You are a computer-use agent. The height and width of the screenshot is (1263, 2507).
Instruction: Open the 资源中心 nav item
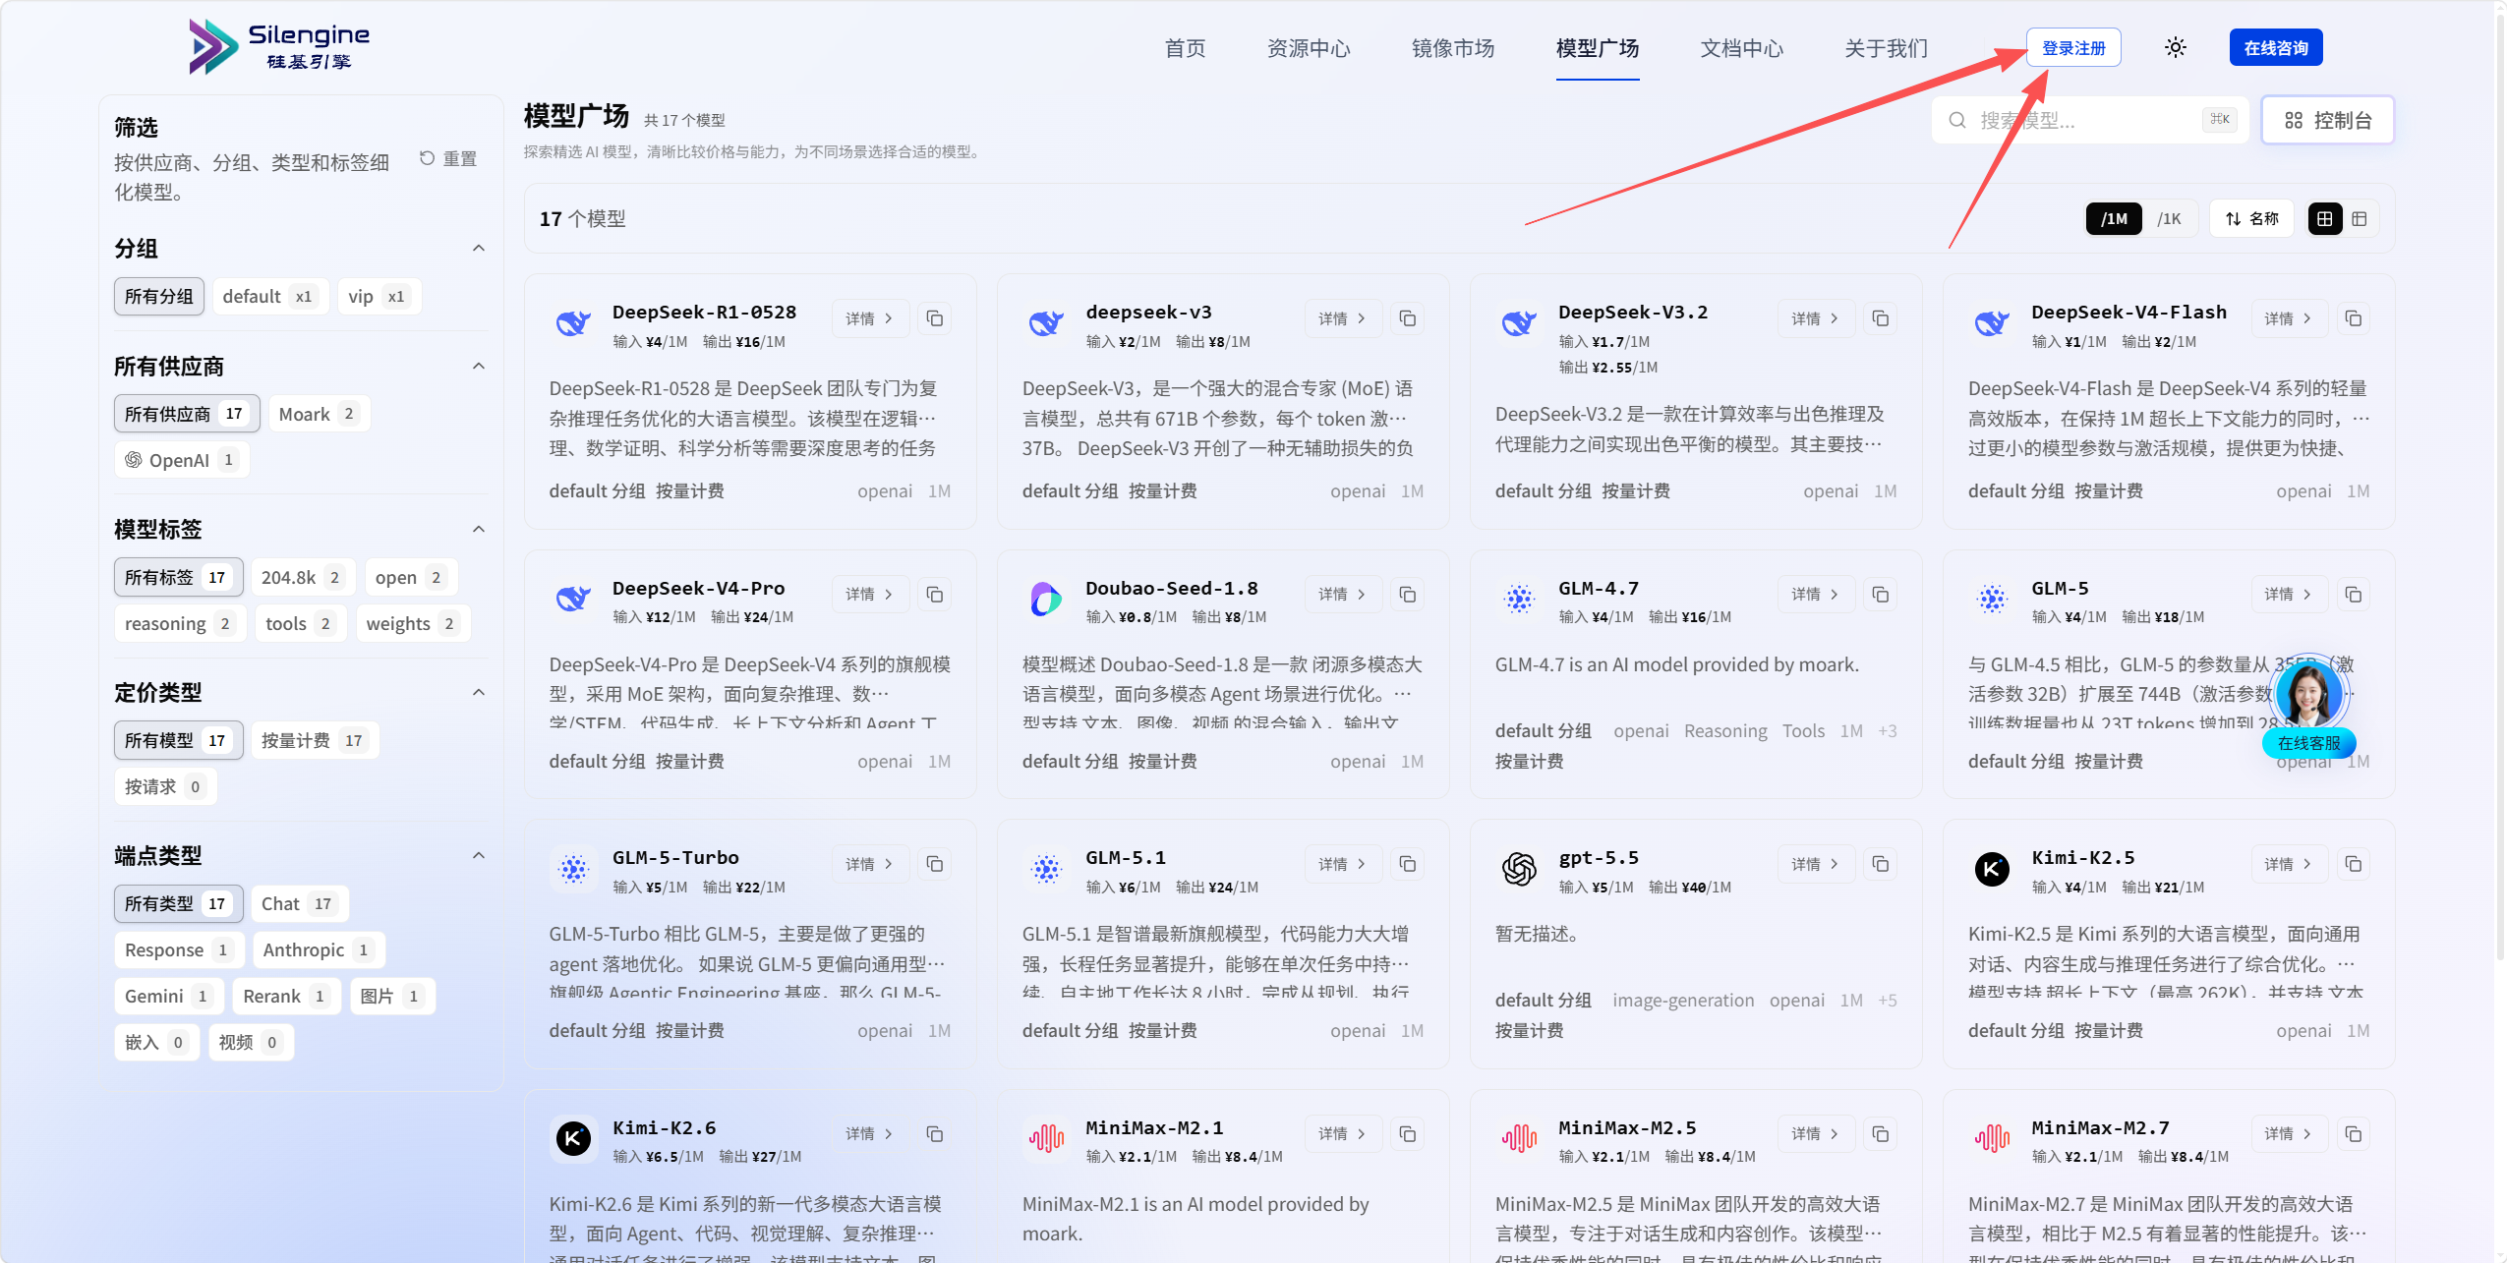(1309, 48)
